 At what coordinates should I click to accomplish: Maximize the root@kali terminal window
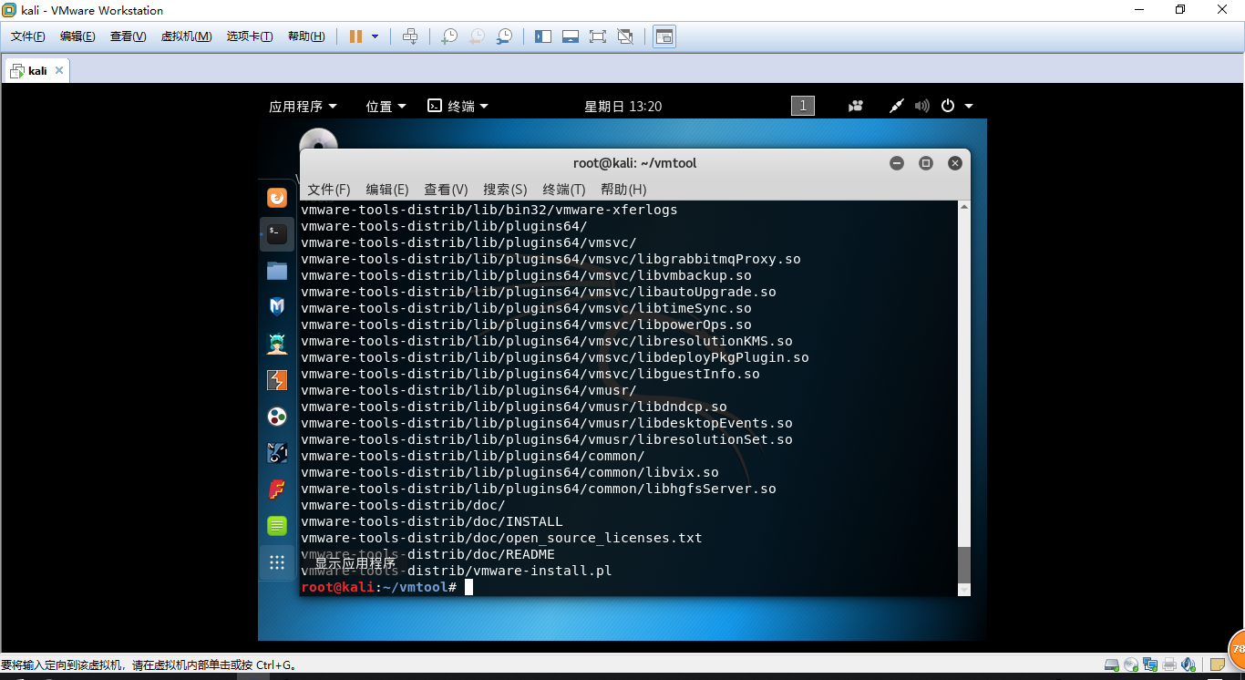click(x=926, y=163)
